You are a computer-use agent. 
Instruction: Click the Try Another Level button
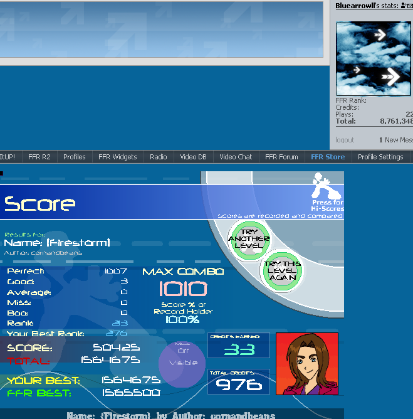click(x=249, y=239)
